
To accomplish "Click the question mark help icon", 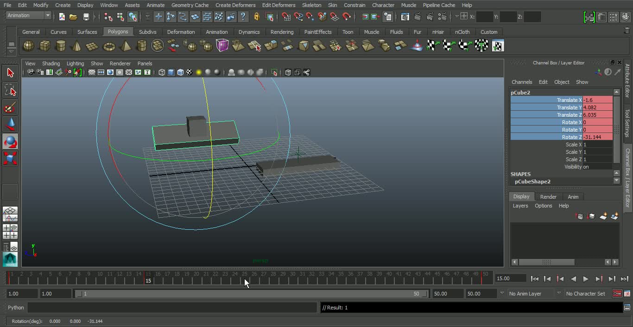I will click(243, 17).
